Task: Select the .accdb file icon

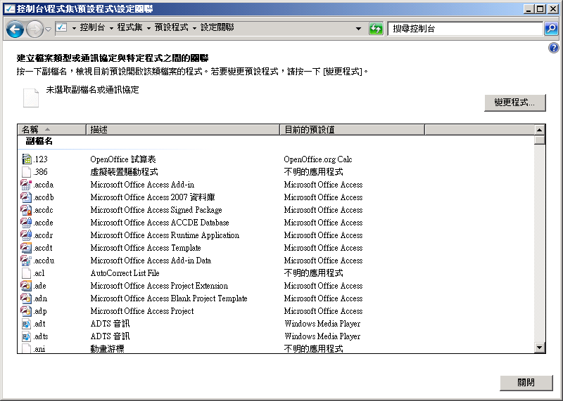Action: (26, 197)
